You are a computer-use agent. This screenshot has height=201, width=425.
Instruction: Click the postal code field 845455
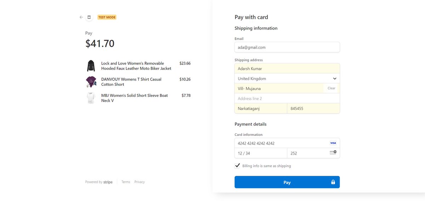(313, 108)
